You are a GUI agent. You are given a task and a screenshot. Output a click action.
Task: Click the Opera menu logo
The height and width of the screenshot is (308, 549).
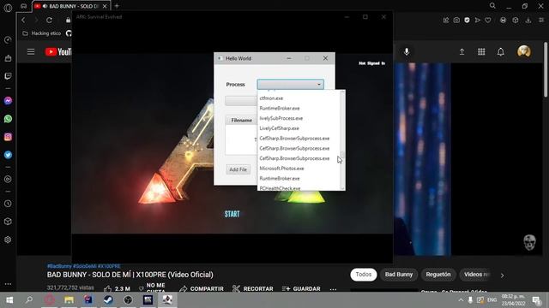coord(8,8)
